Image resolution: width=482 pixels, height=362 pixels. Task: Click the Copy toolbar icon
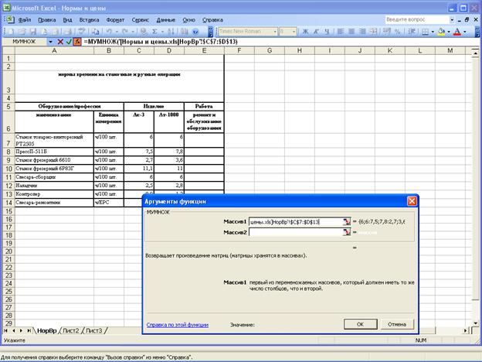click(96, 32)
